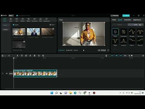Viewport: 145px width, 109px height.
Task: Select the woman clip on the timeline
Action: (35, 73)
